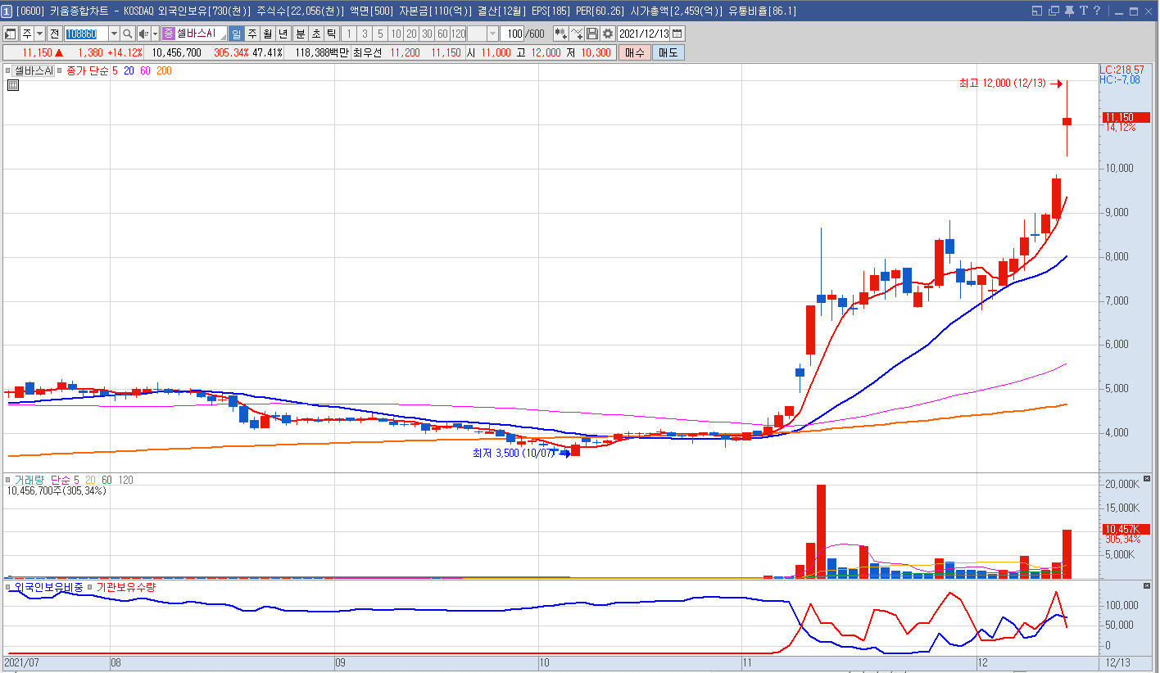1160x673 pixels.
Task: Click the speaker sound icon
Action: click(143, 34)
